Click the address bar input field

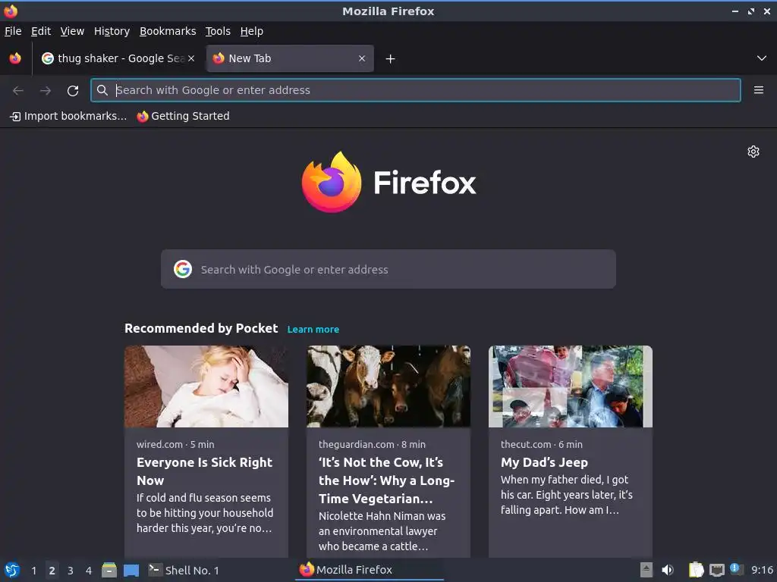(415, 90)
